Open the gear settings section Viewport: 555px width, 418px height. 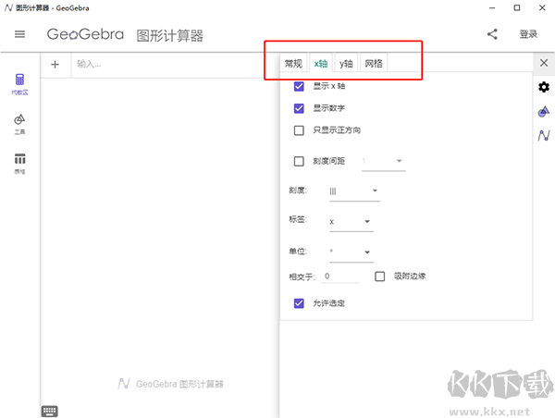544,87
